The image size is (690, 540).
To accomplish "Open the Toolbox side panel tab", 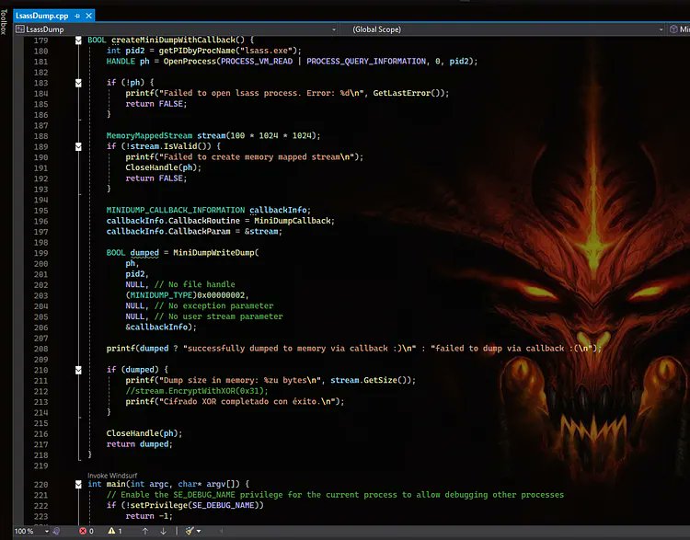I will coord(4,20).
